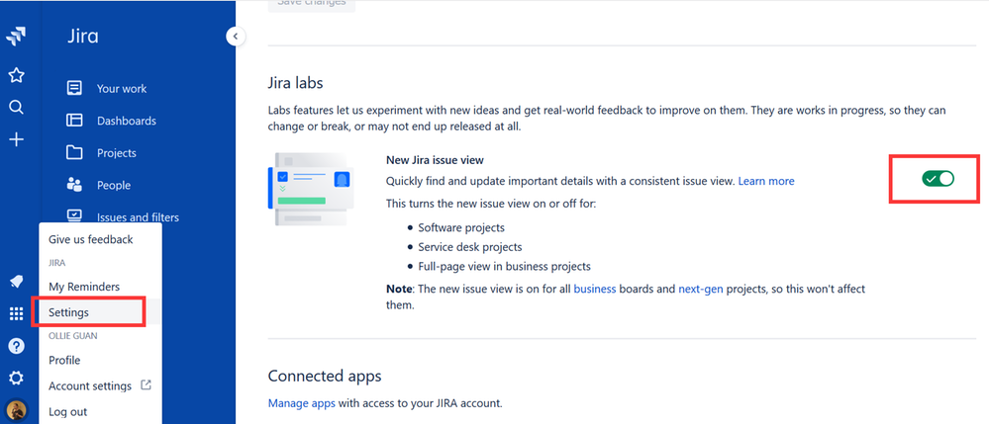Screen dimensions: 989x424
Task: Open the notifications bell icon
Action: click(x=17, y=283)
